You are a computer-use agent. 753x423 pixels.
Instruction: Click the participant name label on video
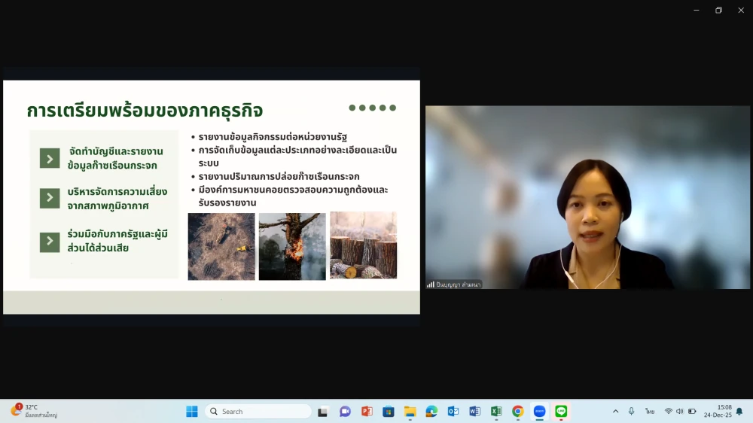tap(458, 285)
